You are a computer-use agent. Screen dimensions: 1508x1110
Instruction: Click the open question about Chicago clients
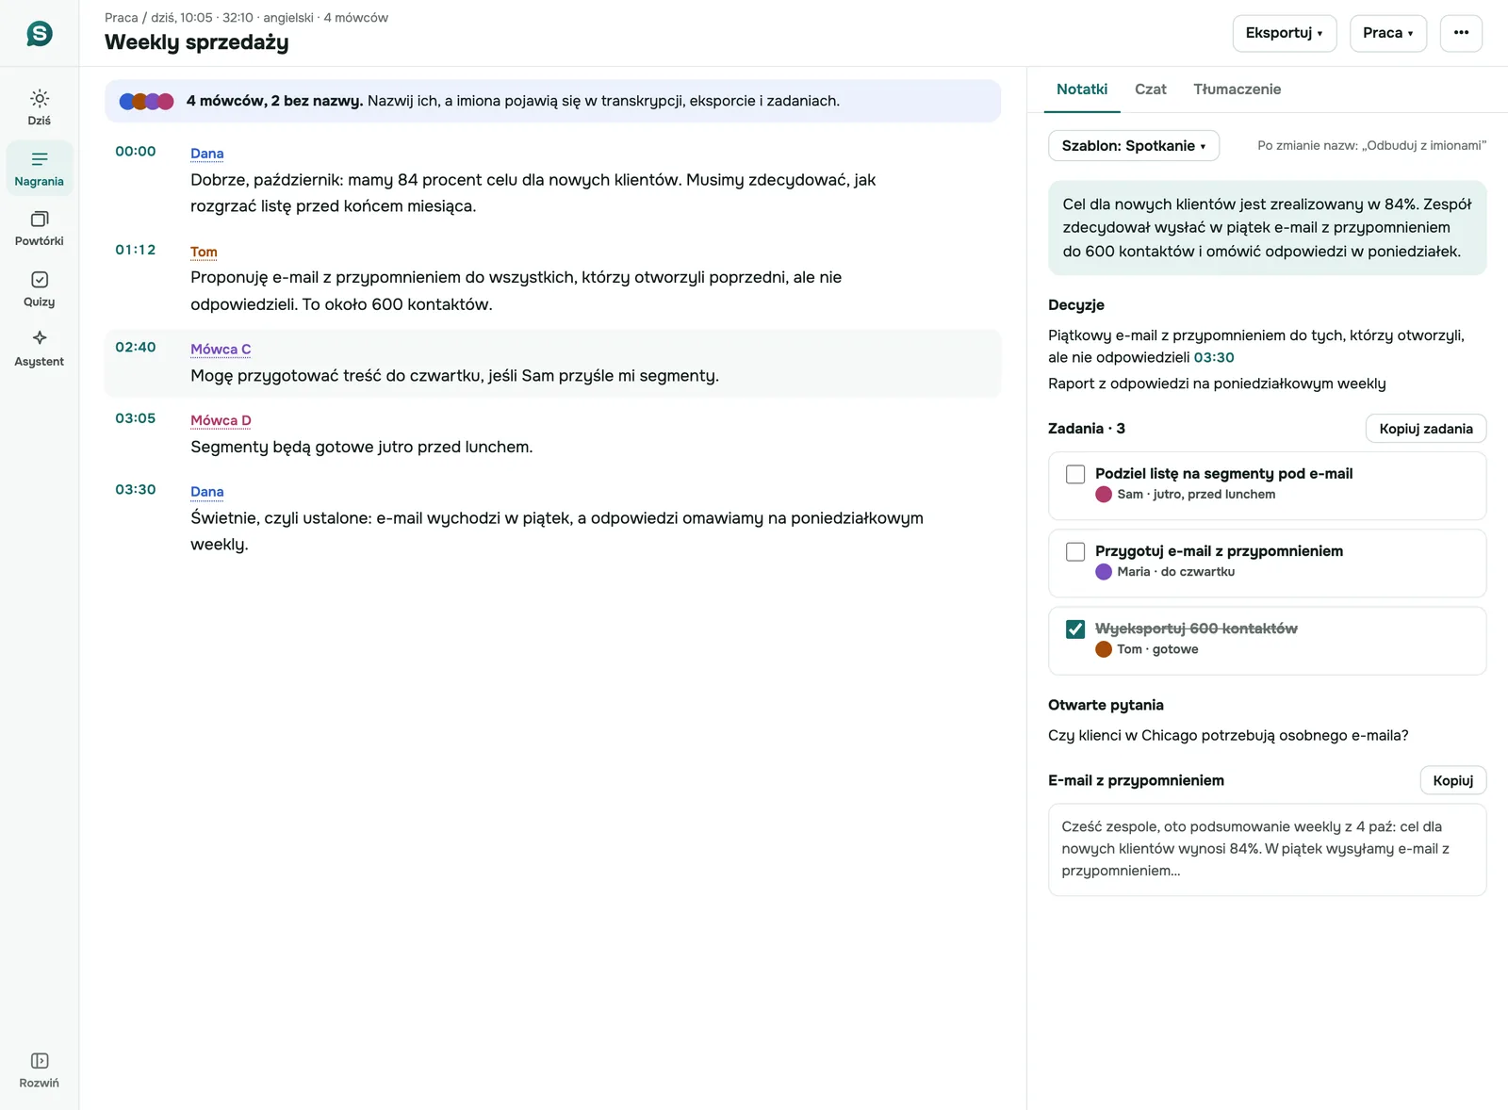click(1228, 736)
